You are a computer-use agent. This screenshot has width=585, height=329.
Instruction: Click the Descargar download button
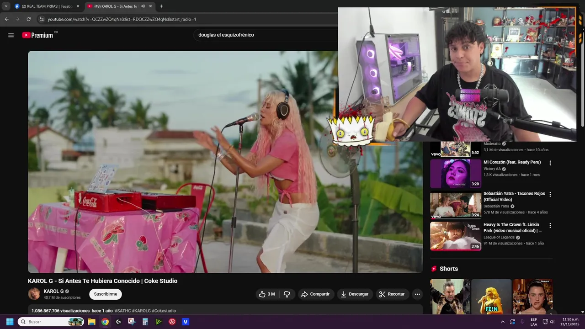coord(355,294)
